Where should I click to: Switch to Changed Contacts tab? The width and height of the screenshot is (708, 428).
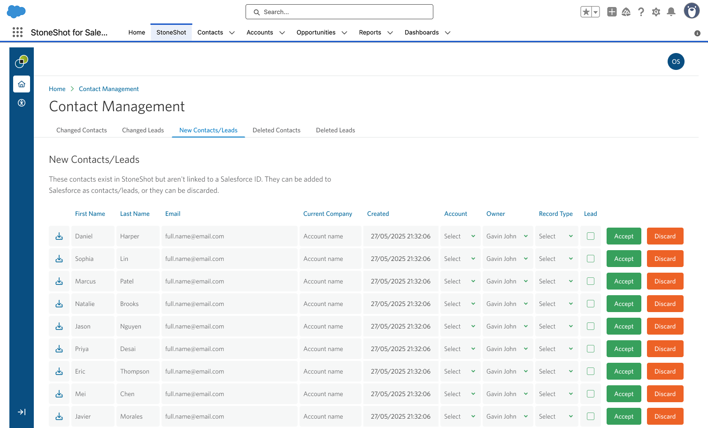82,130
